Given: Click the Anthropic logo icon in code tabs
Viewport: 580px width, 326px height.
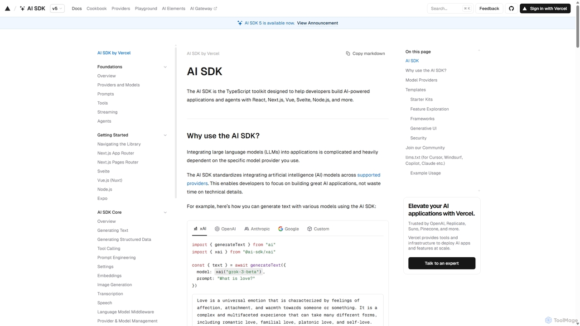Looking at the screenshot, I should pos(246,229).
